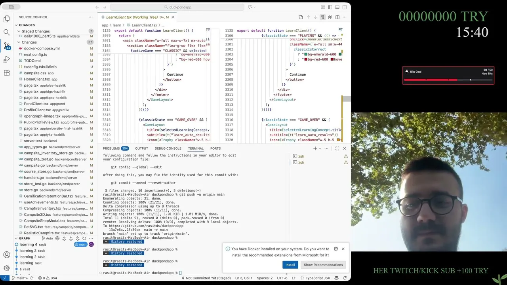Open editor more actions menu

(345, 17)
